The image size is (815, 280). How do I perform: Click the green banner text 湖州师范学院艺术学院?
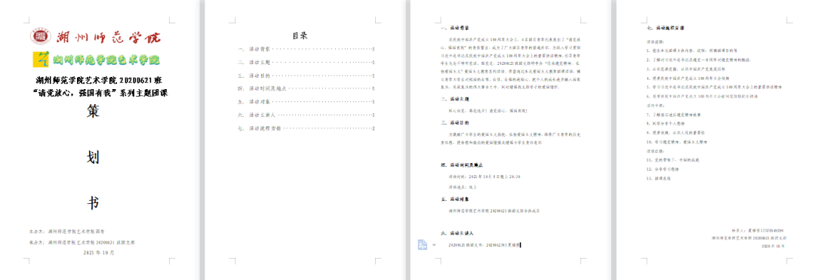coord(106,60)
